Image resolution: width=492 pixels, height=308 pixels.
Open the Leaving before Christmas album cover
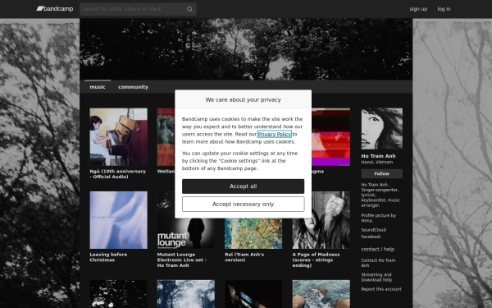pyautogui.click(x=119, y=220)
